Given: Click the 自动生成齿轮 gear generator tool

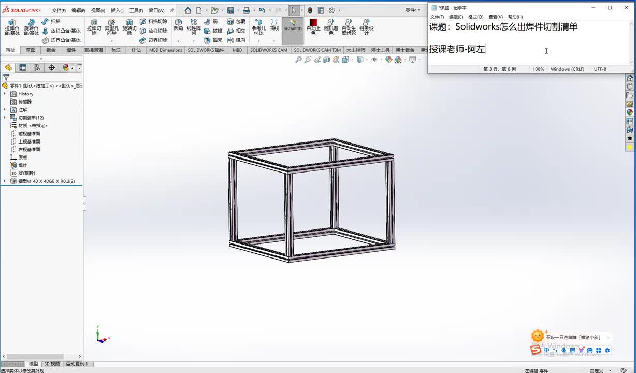Looking at the screenshot, I should point(349,27).
